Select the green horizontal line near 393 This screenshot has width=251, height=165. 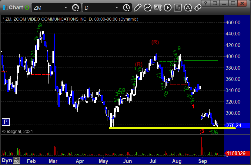(201, 61)
